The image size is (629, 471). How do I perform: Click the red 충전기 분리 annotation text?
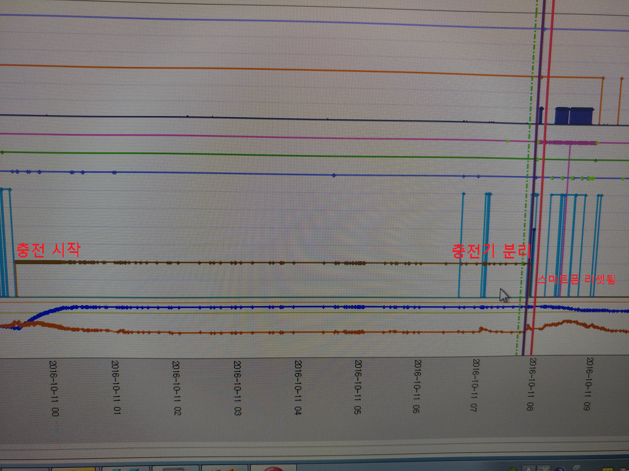[491, 251]
